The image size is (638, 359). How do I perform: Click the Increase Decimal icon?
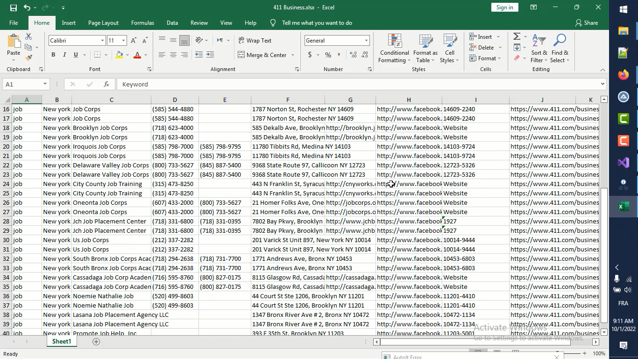[354, 55]
